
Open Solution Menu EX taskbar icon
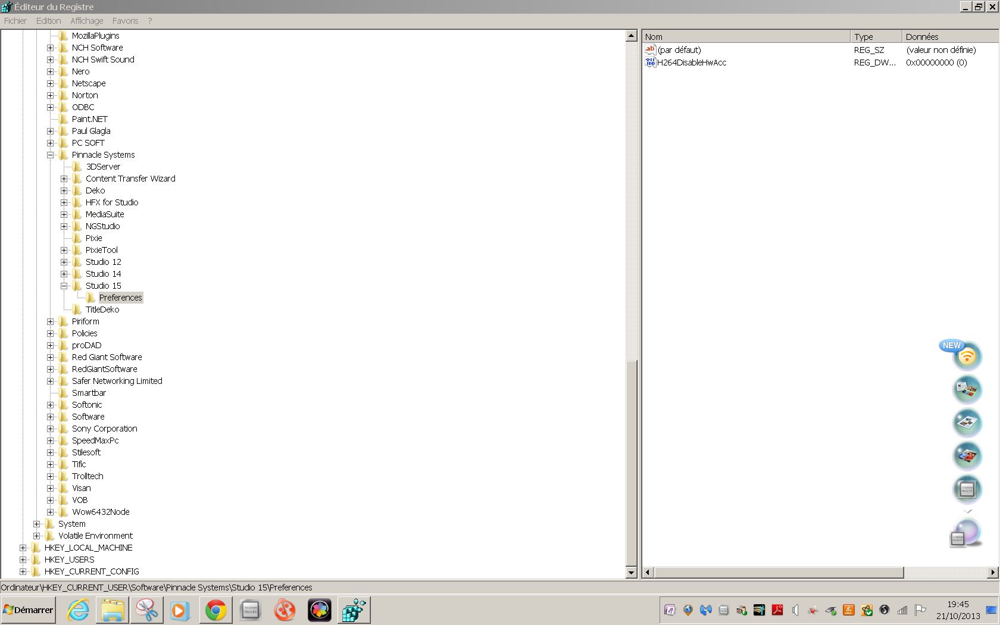(250, 610)
